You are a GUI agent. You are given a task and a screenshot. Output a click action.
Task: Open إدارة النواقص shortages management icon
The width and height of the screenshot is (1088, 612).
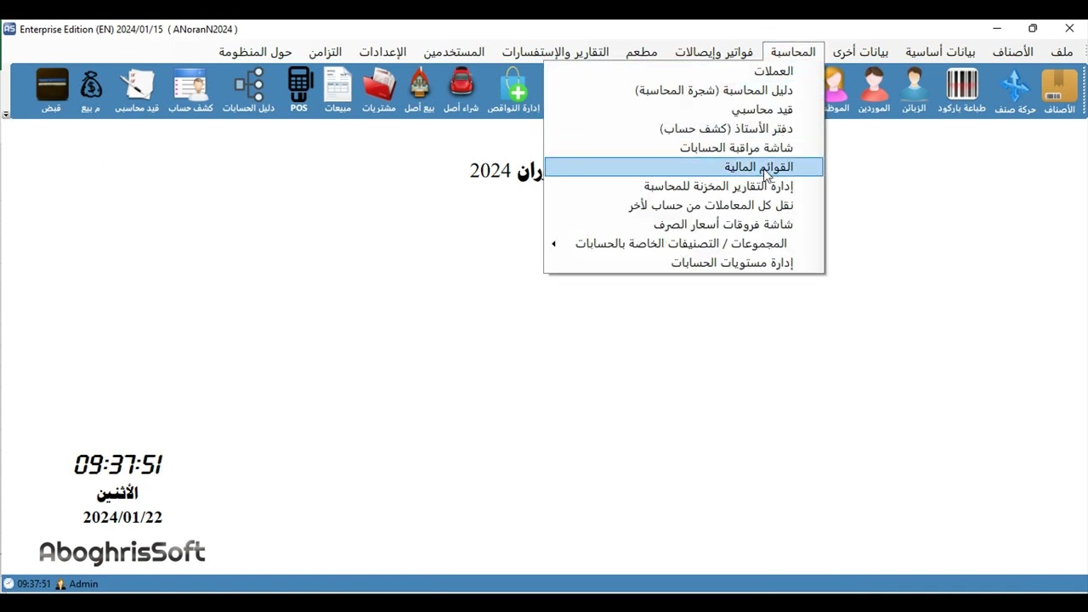point(513,91)
